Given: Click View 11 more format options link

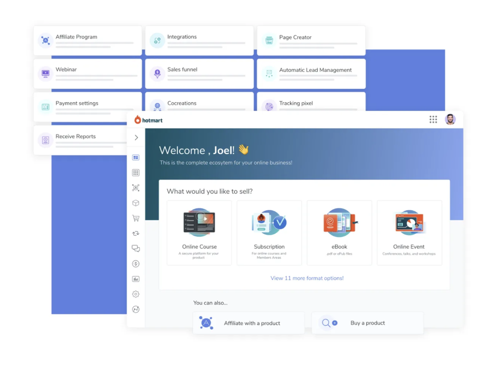Looking at the screenshot, I should pyautogui.click(x=307, y=278).
